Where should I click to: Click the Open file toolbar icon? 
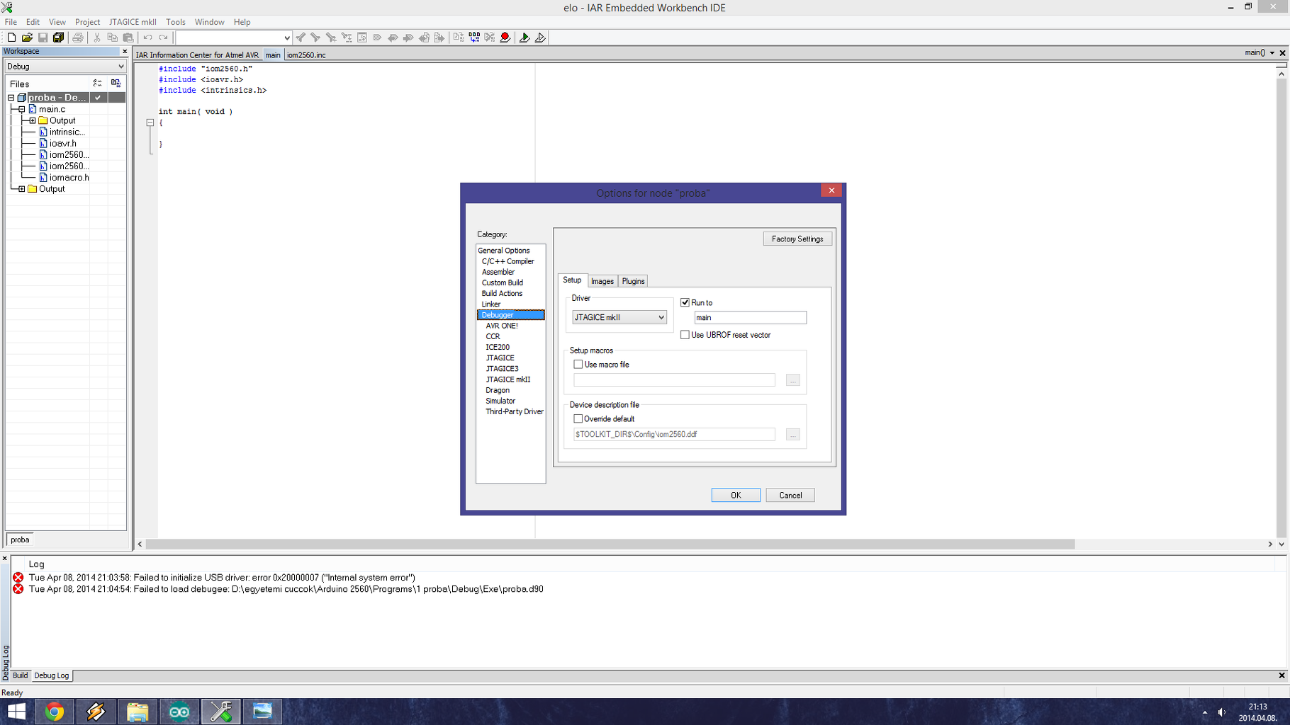point(27,38)
